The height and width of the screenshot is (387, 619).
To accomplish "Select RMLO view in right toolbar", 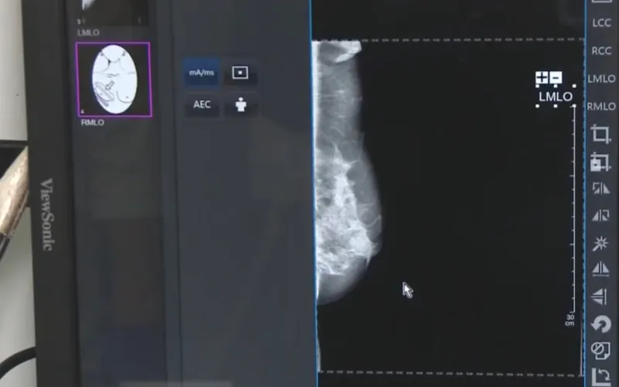I will [x=601, y=106].
